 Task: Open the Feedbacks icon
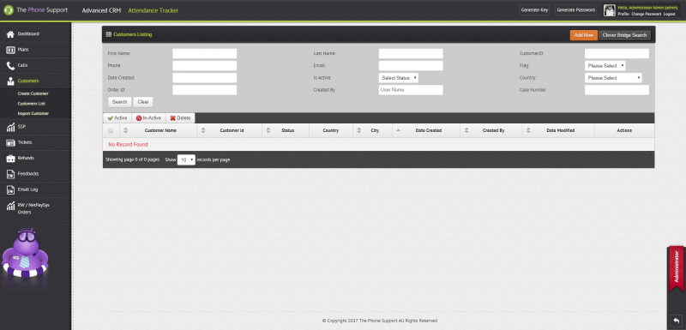tap(10, 174)
